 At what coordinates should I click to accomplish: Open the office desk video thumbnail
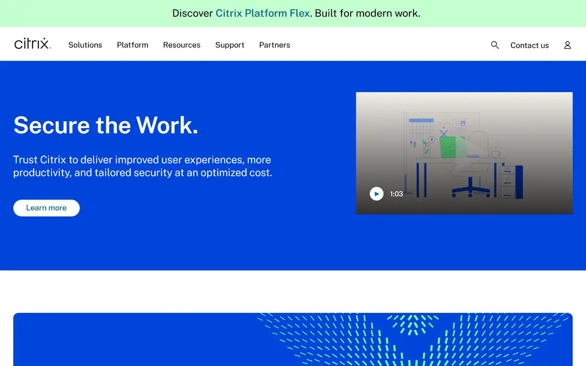(464, 153)
